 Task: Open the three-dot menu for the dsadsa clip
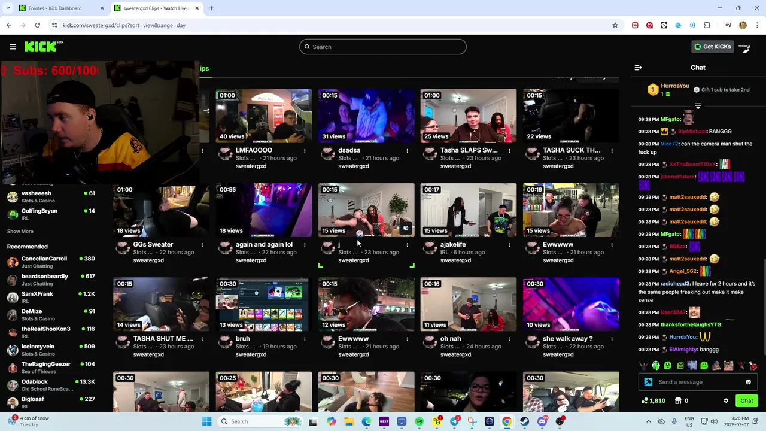(407, 151)
